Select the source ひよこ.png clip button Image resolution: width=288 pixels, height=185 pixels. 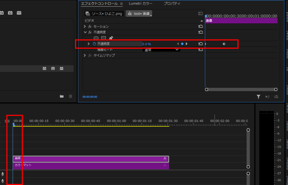[104, 13]
